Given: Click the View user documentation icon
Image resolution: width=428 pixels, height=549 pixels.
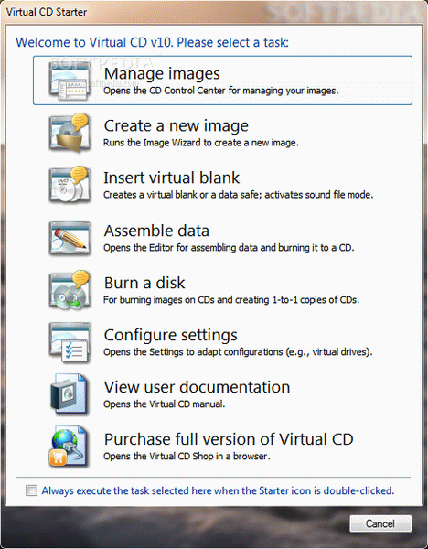Looking at the screenshot, I should (69, 394).
